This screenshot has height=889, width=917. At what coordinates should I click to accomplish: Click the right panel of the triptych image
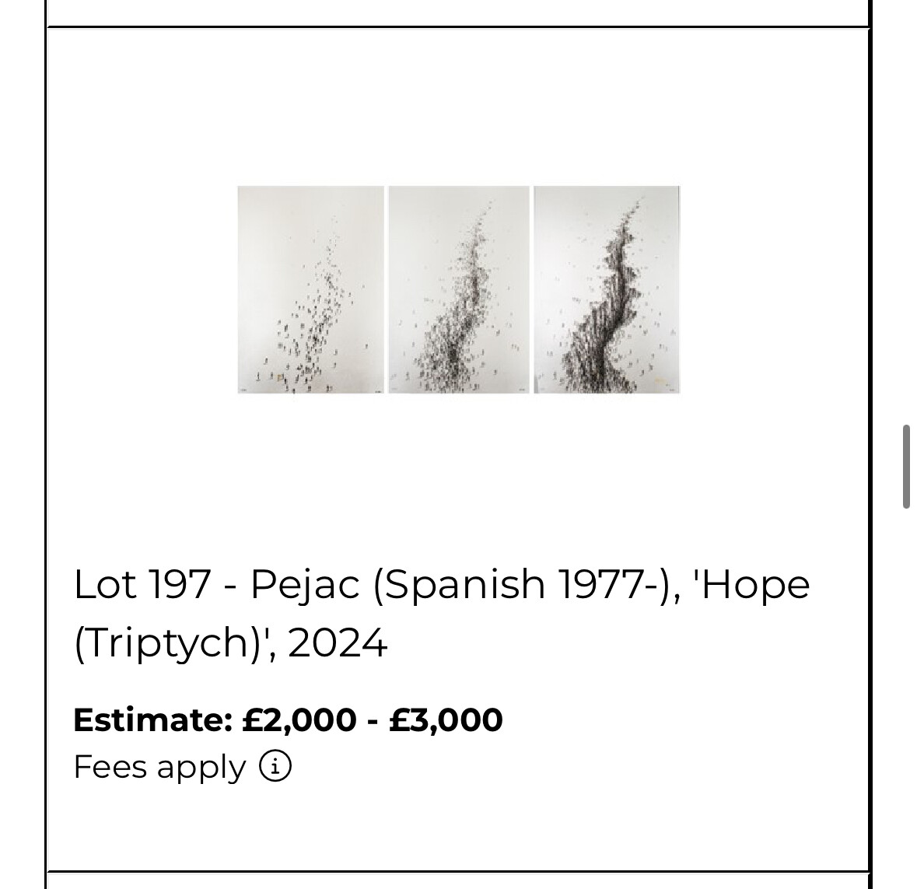[607, 289]
